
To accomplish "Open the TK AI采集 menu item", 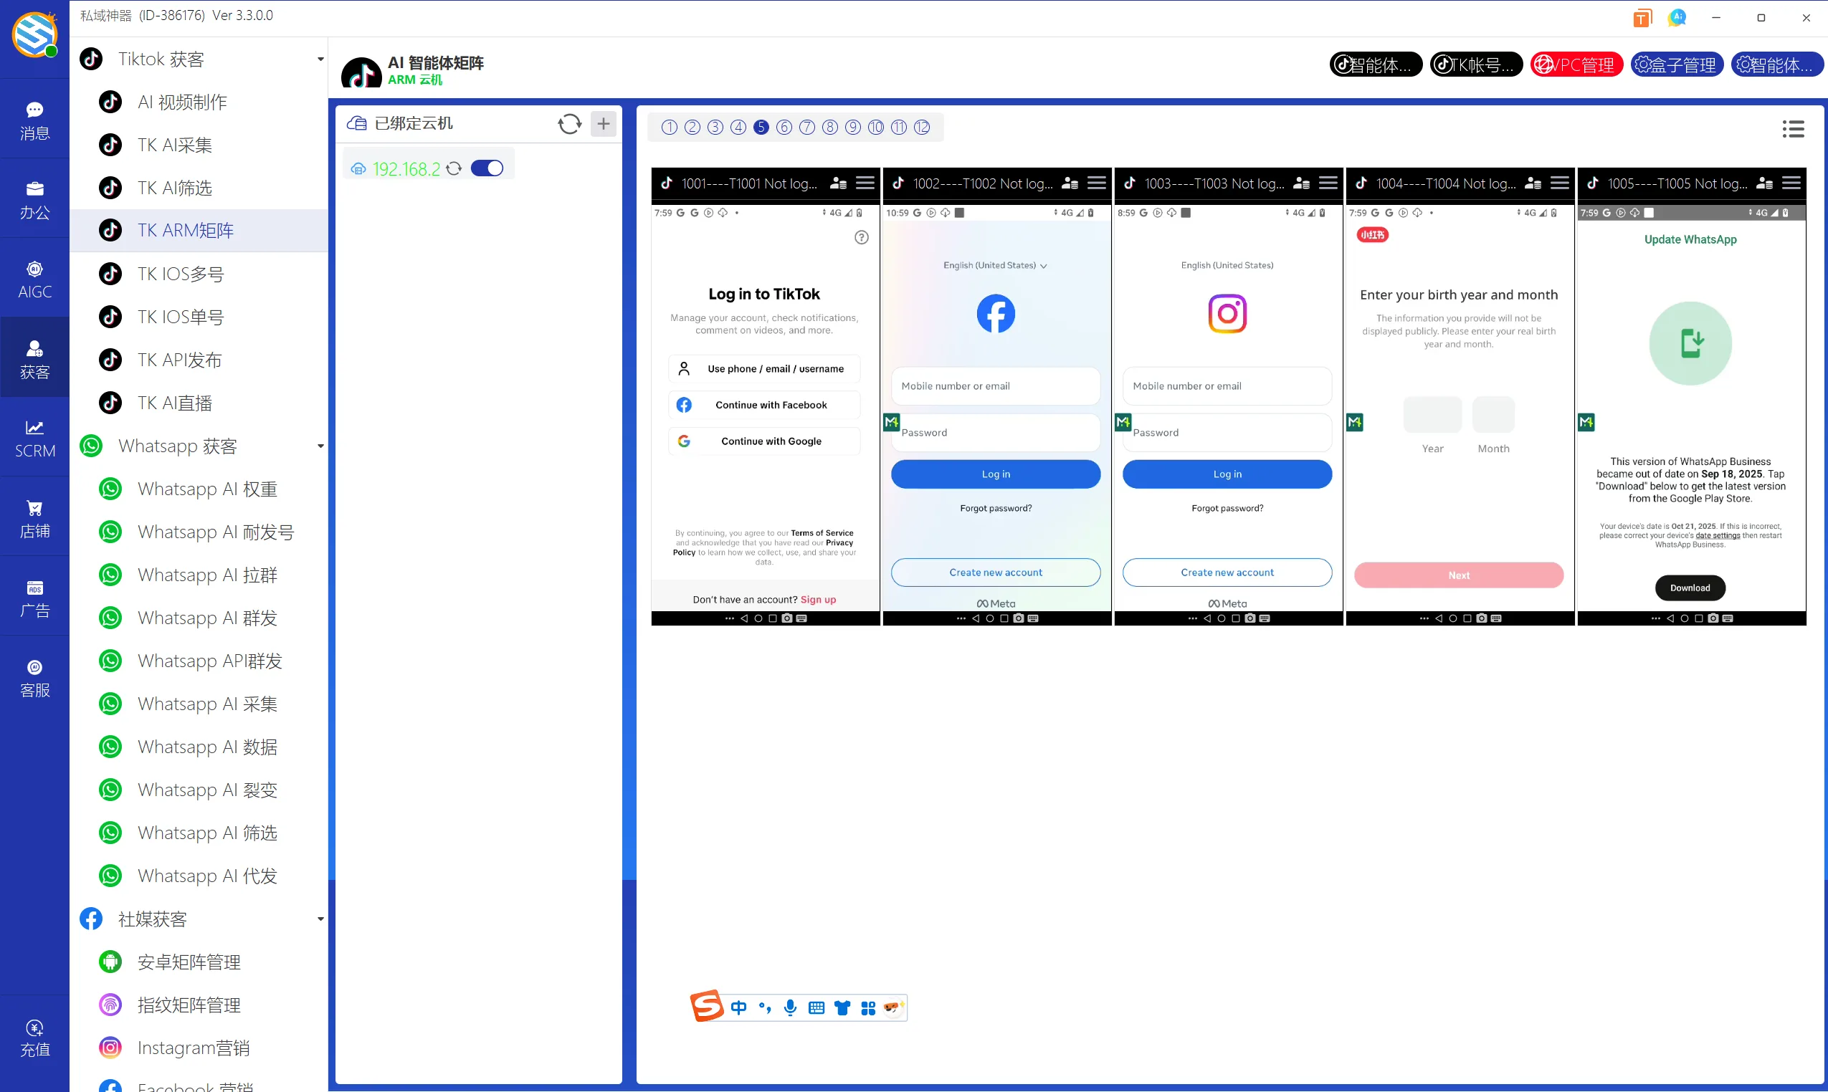I will tap(174, 145).
